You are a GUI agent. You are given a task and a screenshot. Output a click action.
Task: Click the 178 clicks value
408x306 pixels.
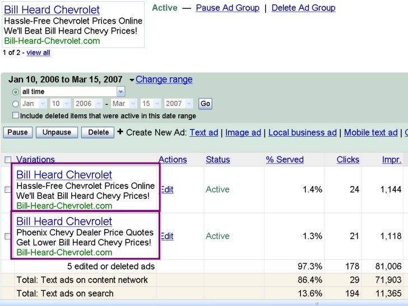click(352, 266)
